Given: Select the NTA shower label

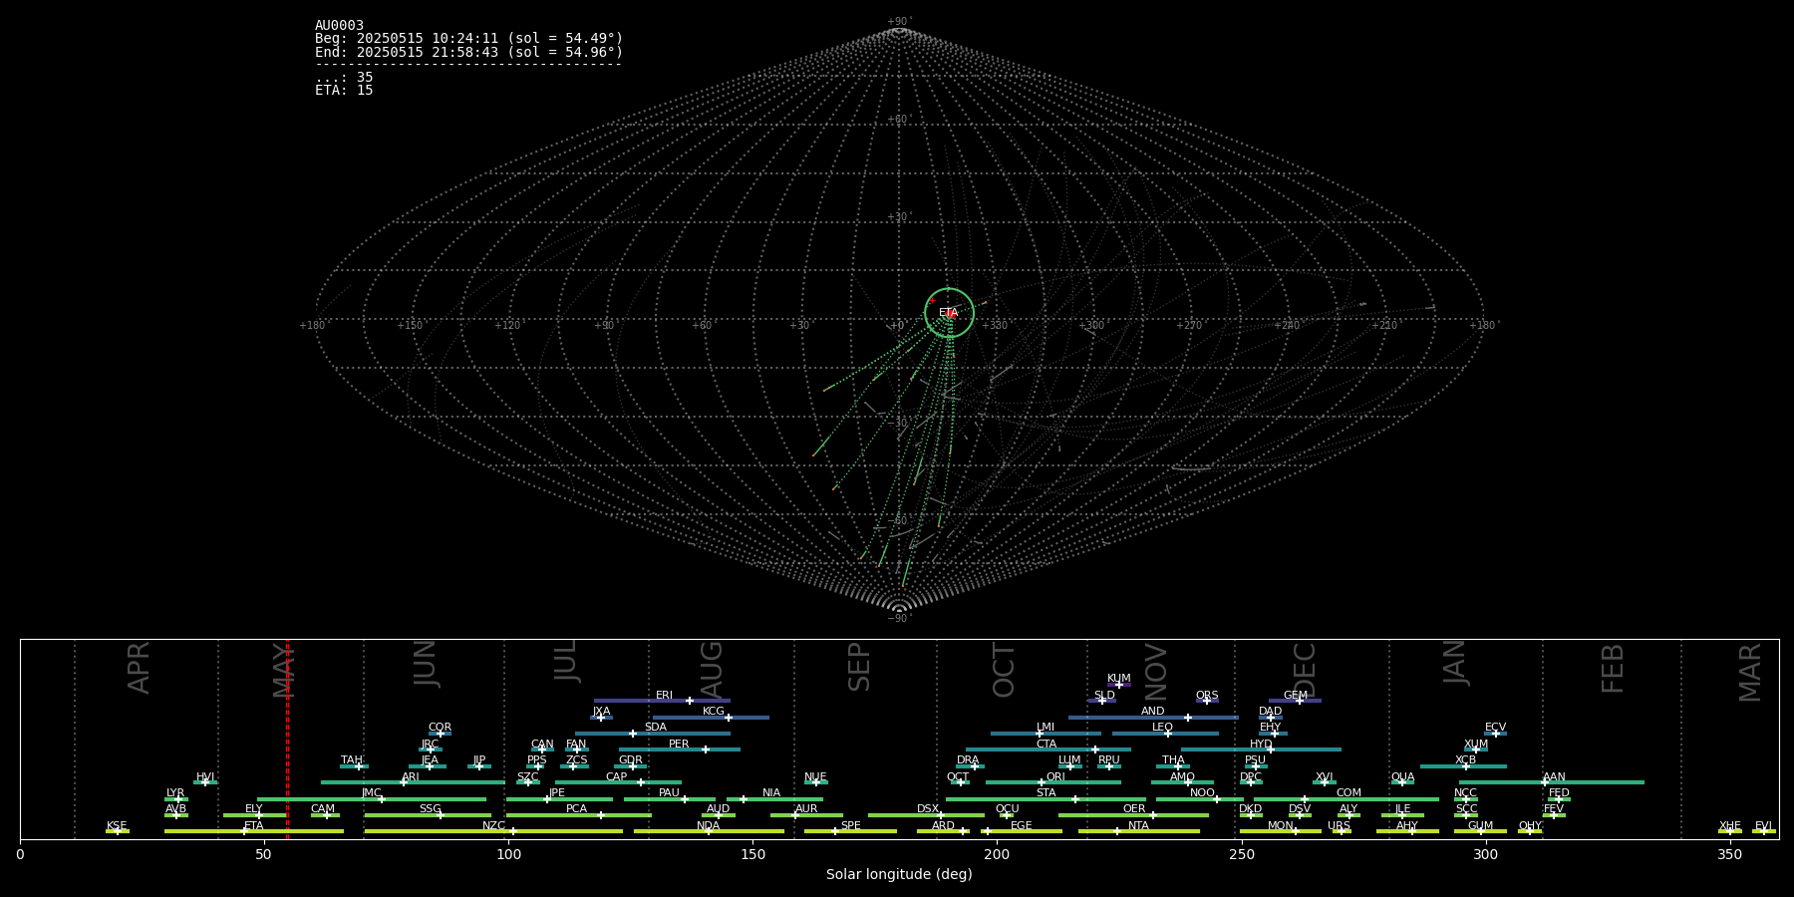Looking at the screenshot, I should (x=1138, y=826).
